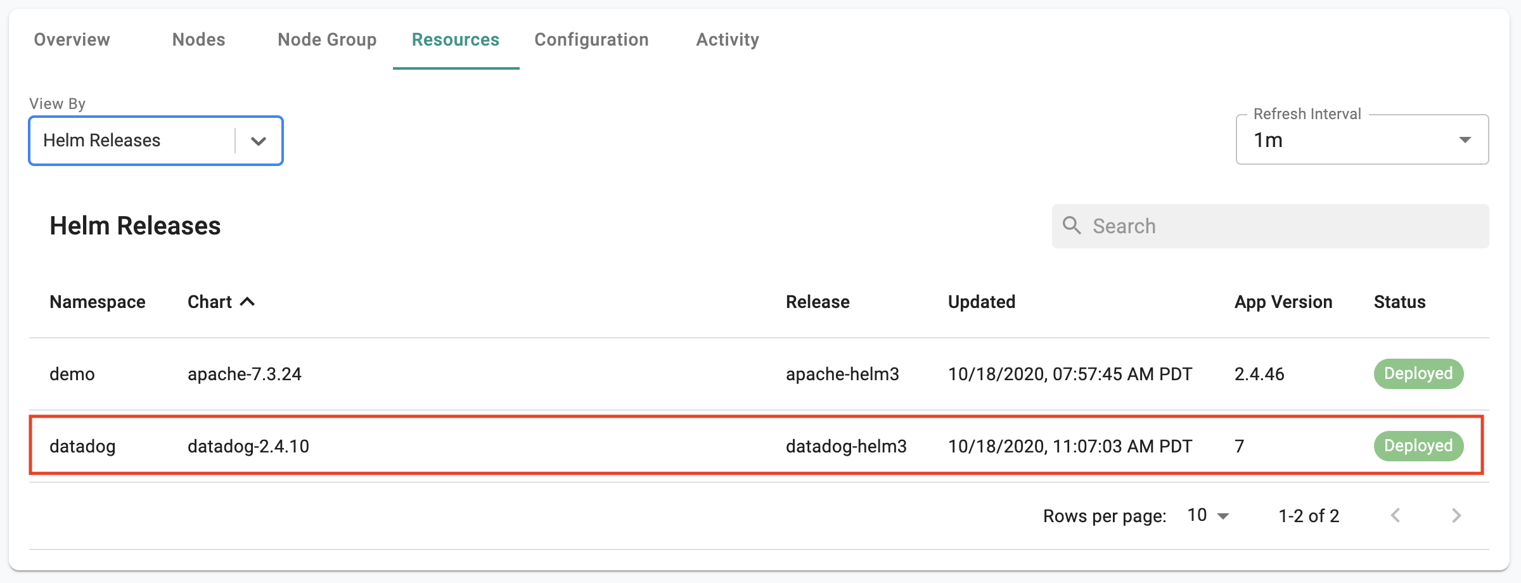Click the demo namespace cell
1521x583 pixels.
pos(72,374)
